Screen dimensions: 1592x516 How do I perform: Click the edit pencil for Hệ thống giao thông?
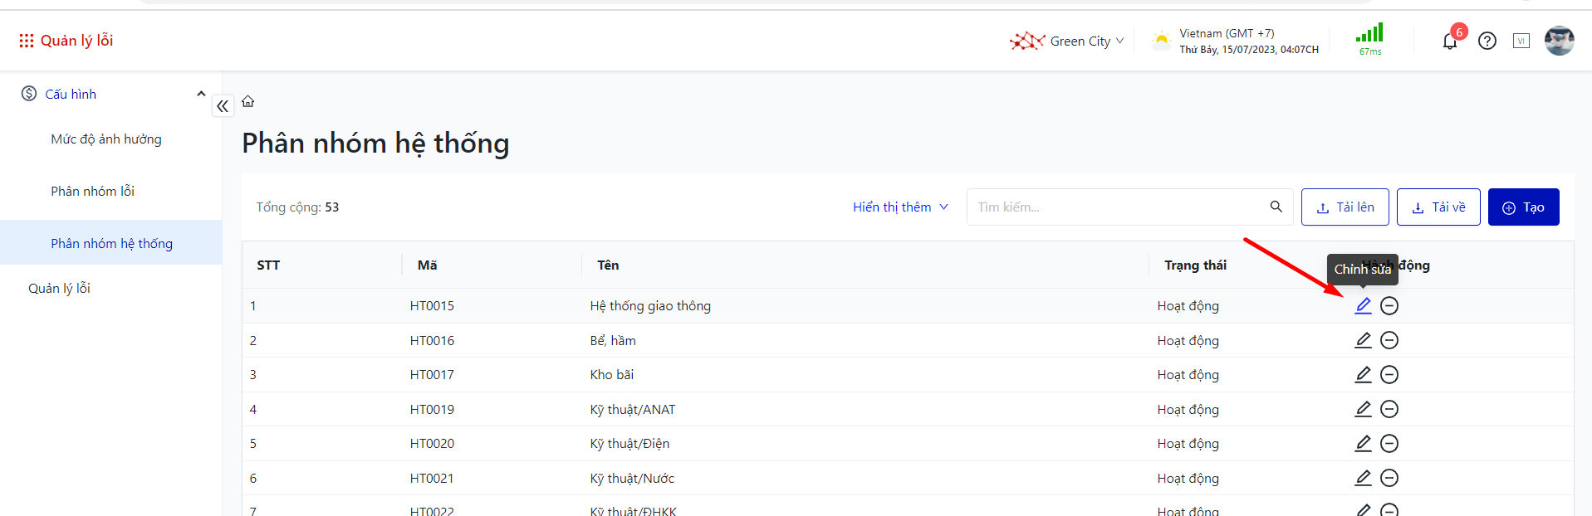point(1363,306)
